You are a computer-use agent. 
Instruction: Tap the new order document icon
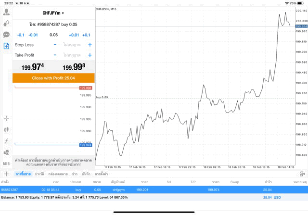[6, 46]
